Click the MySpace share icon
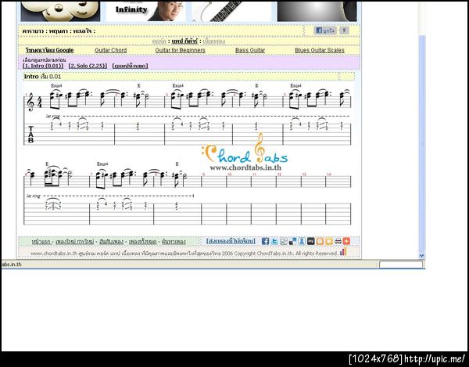This screenshot has width=469, height=367. pyautogui.click(x=311, y=241)
